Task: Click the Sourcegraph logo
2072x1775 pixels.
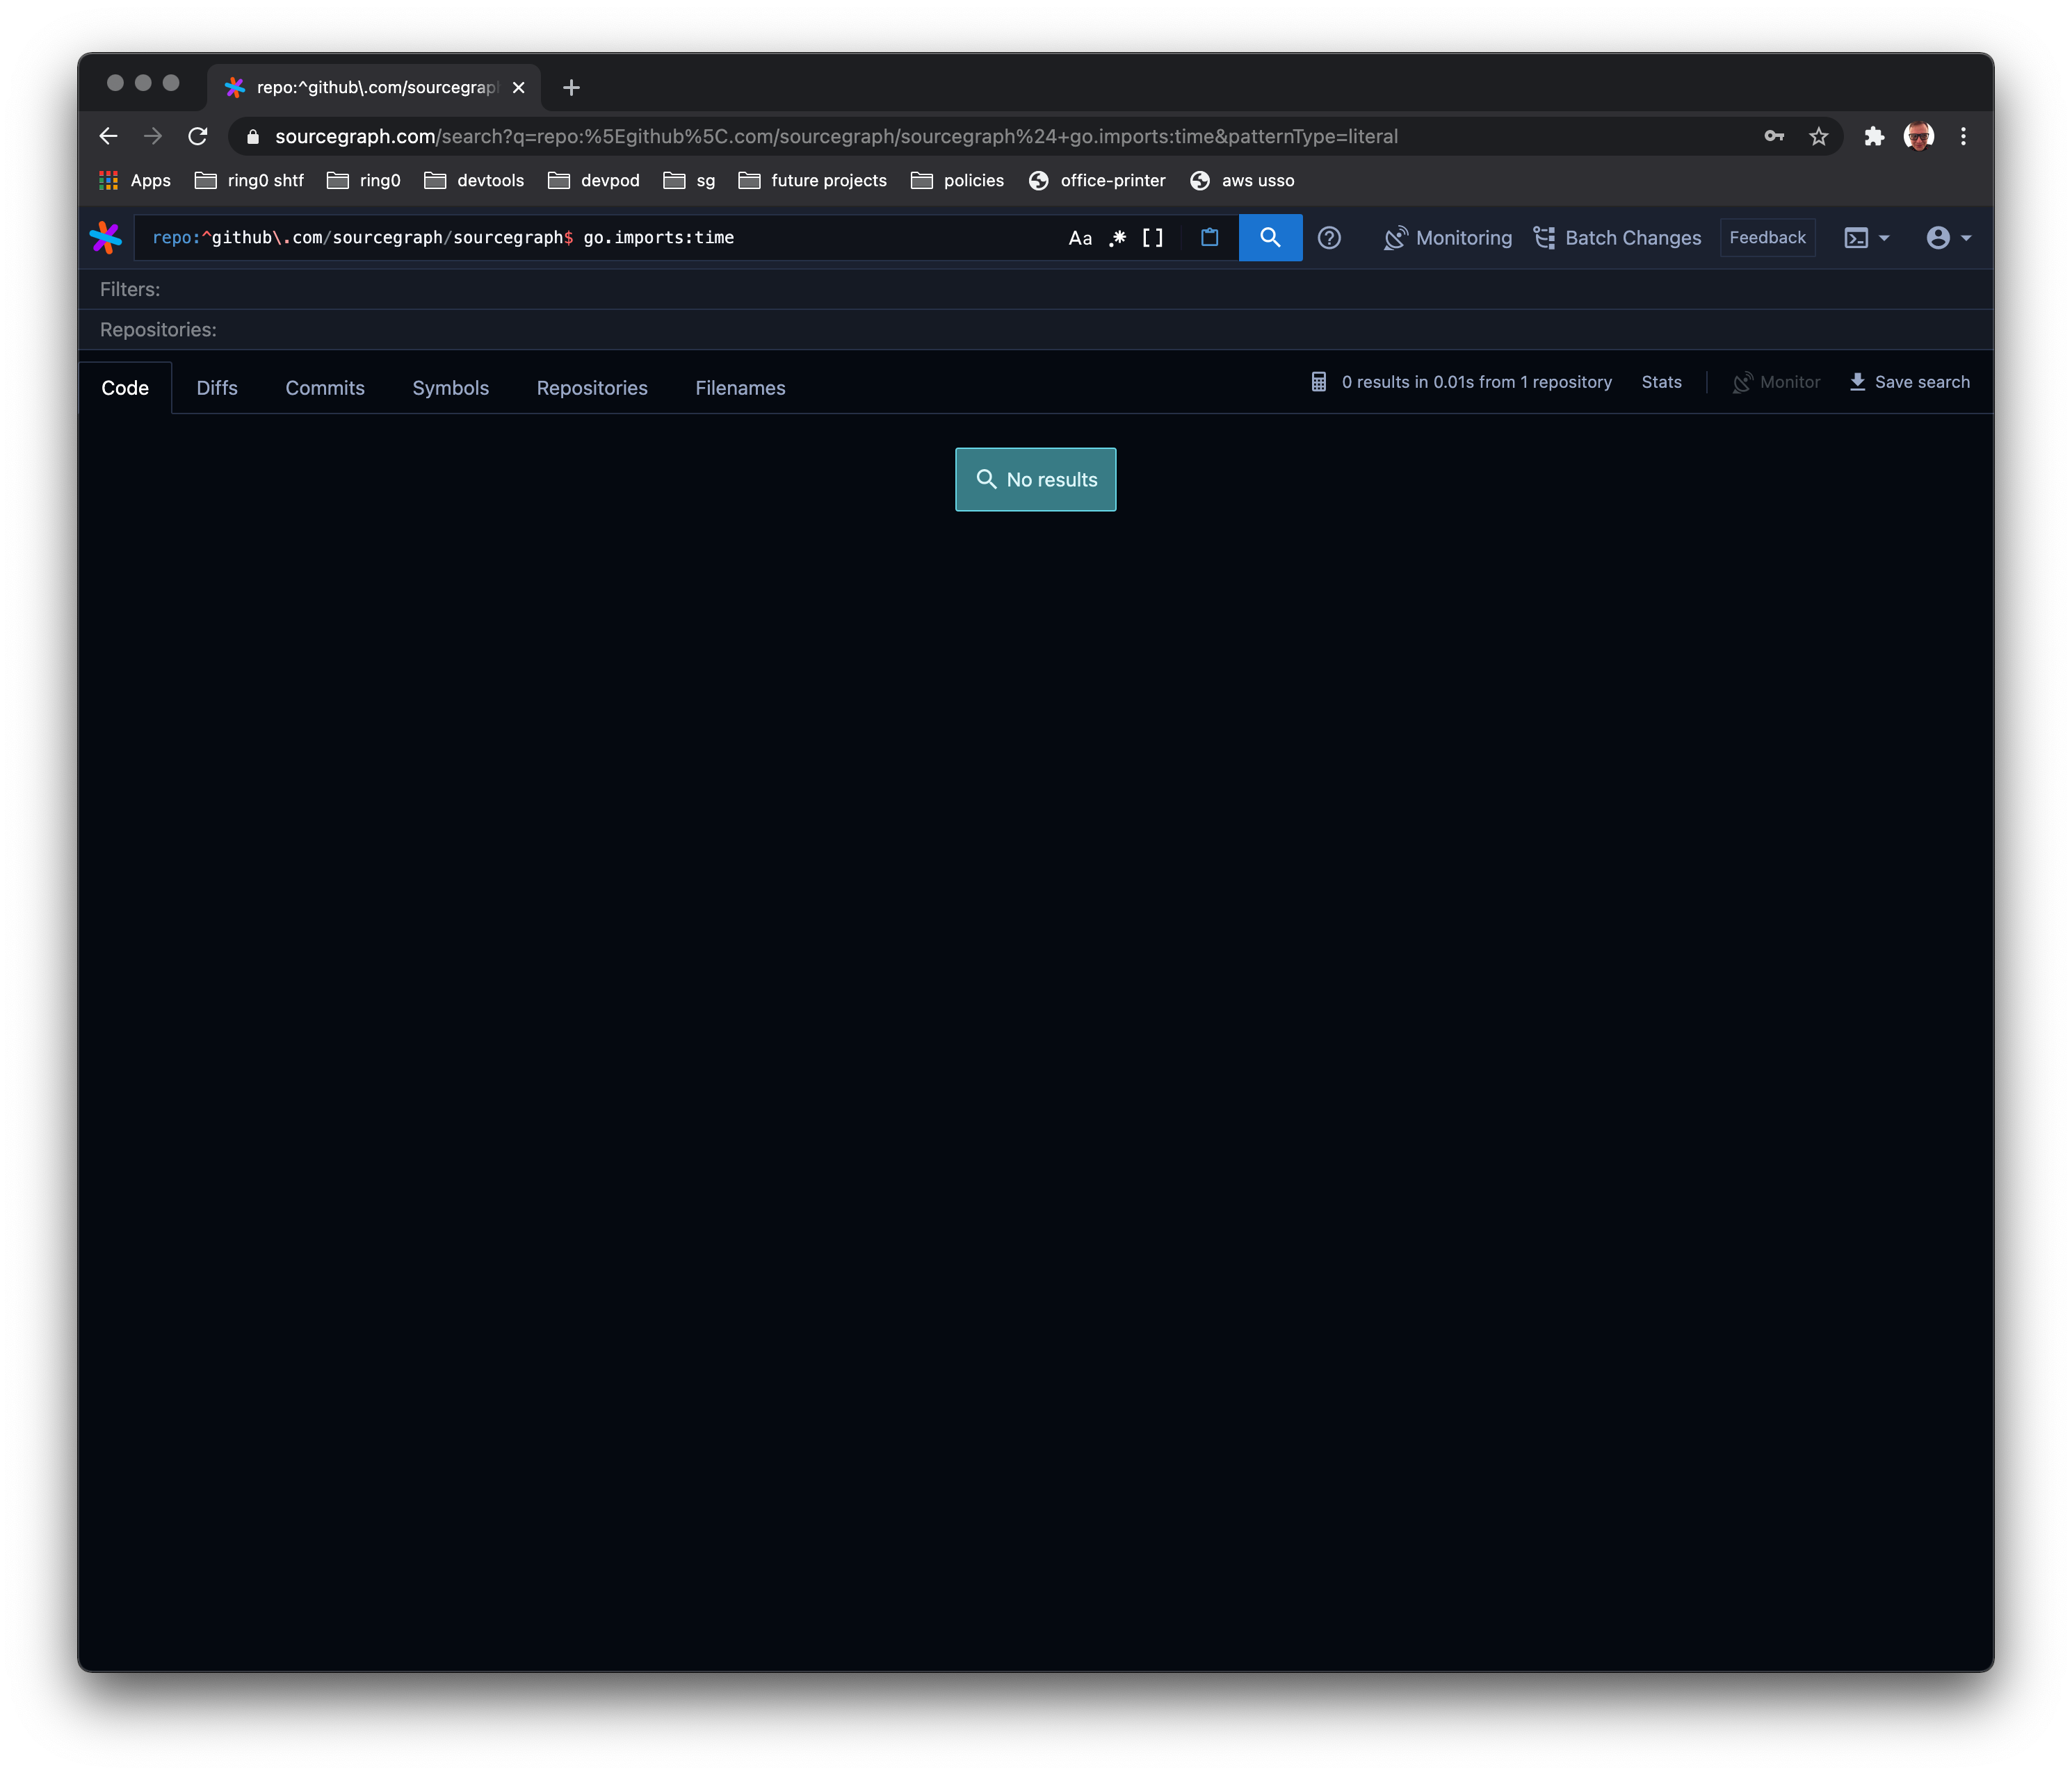Action: click(x=106, y=237)
